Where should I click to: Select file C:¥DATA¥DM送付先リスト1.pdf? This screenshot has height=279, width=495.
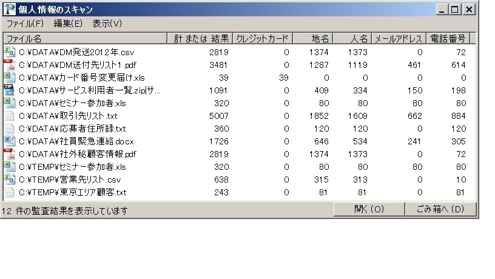point(78,65)
